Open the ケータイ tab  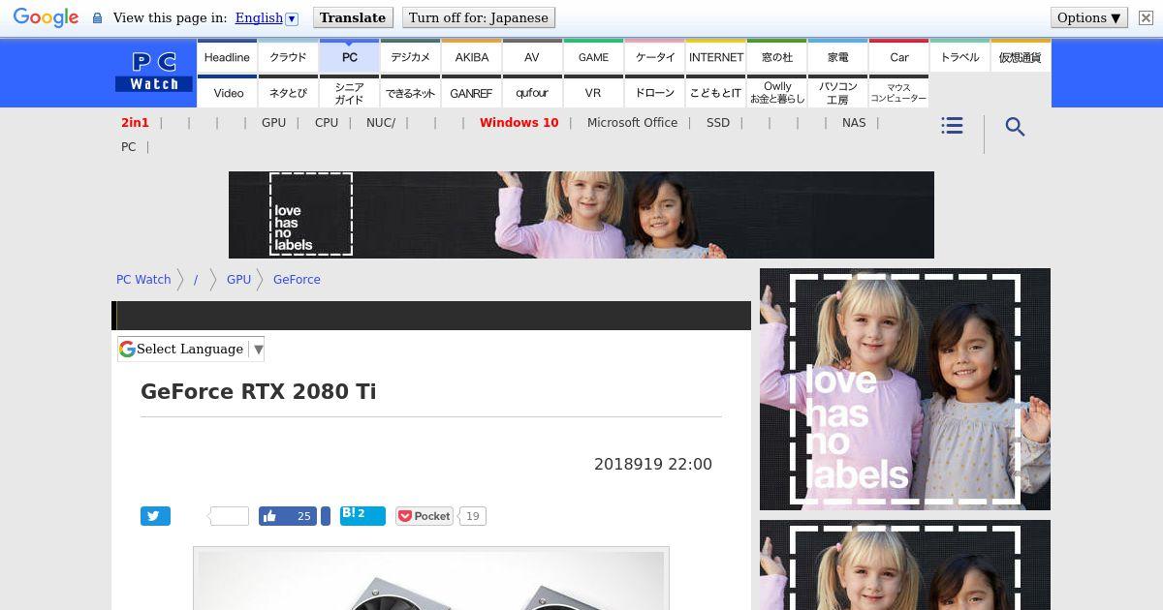click(x=654, y=56)
